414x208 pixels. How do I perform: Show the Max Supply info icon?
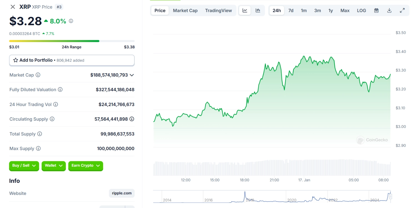(x=38, y=148)
